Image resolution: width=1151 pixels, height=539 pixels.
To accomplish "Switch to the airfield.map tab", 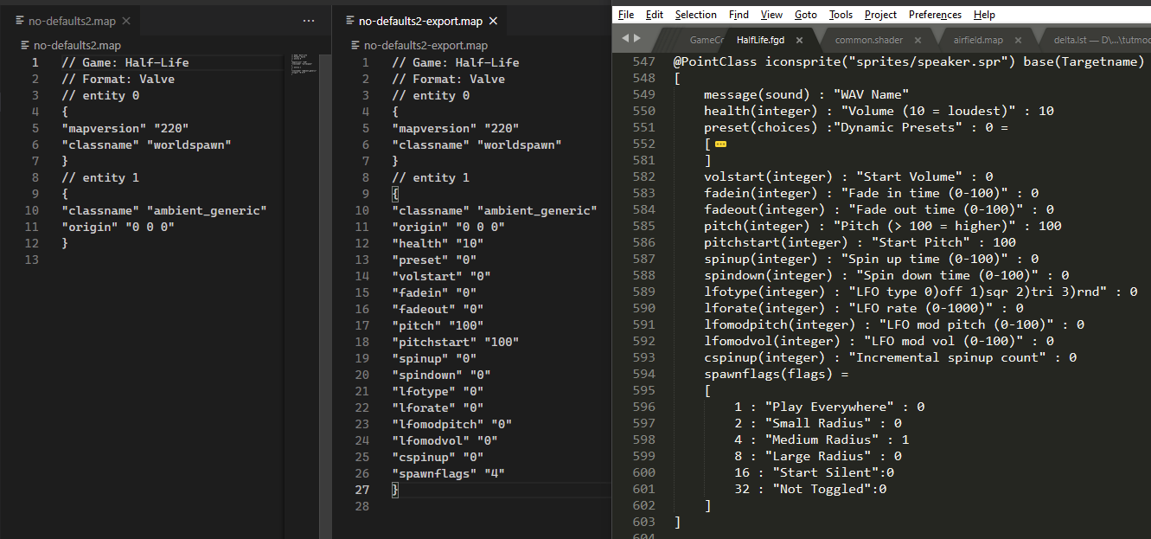I will pyautogui.click(x=978, y=40).
